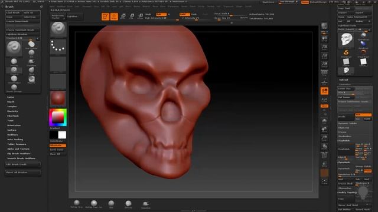Expand Curve brush section

pos(11,97)
